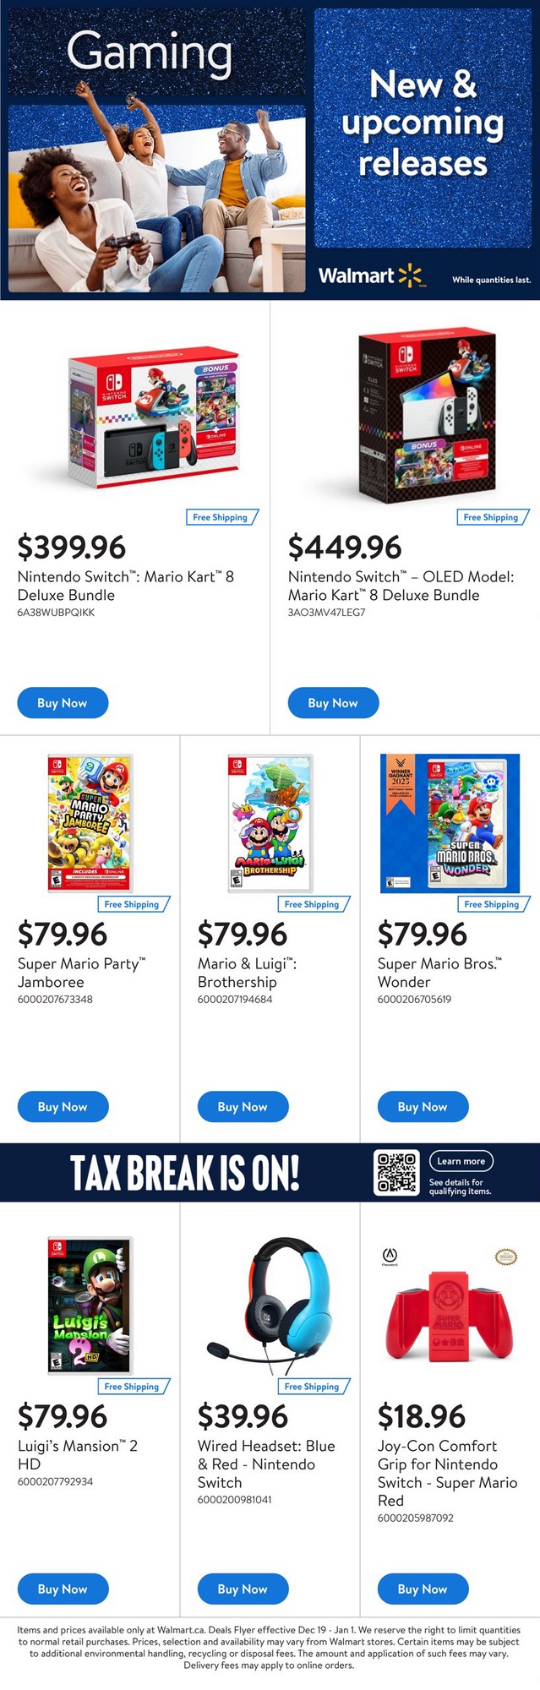
Task: Buy Super Mario Party Jamboree now
Action: coord(63,1107)
